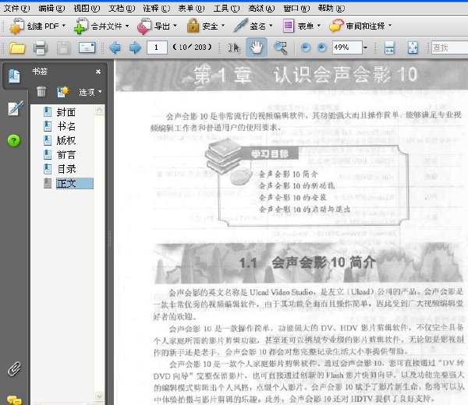Click the fit full page icon

[413, 48]
